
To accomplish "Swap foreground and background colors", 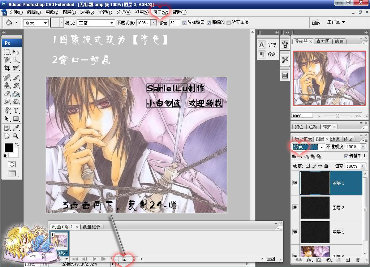I will coord(17,144).
